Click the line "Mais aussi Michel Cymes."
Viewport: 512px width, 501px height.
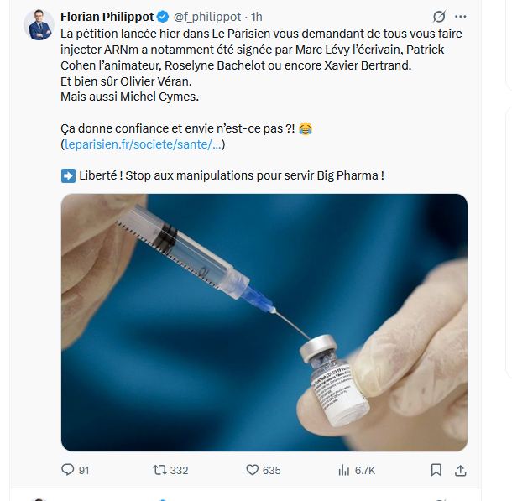pos(132,97)
